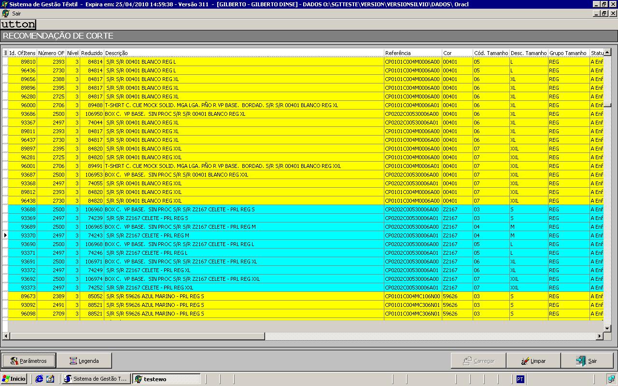This screenshot has width=618, height=386.
Task: Open the Inicio start menu
Action: point(14,379)
